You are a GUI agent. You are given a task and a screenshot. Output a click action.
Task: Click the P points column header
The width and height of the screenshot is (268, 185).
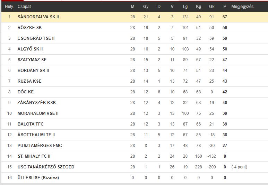225,7
